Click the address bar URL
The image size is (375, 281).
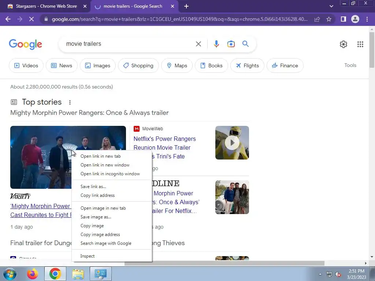(x=180, y=19)
